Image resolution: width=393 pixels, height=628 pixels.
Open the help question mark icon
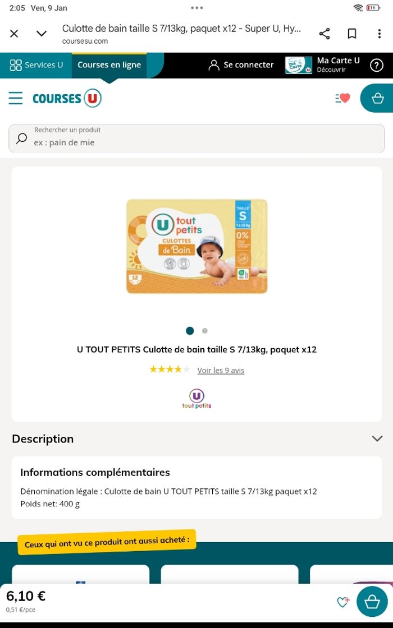[x=376, y=65]
